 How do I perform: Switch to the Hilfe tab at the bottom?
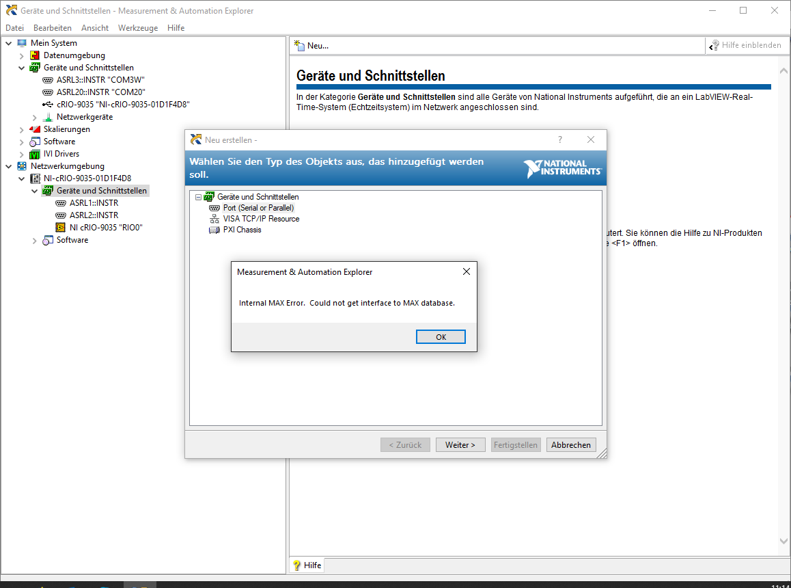click(x=307, y=565)
